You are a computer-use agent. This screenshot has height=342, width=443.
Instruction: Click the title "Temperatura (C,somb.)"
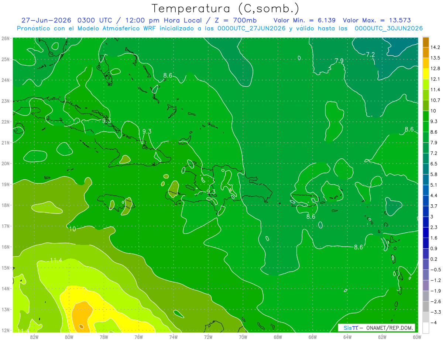point(226,8)
